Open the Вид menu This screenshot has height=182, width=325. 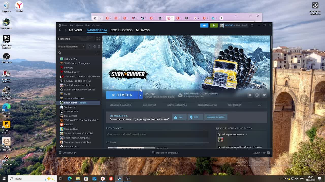coord(72,25)
